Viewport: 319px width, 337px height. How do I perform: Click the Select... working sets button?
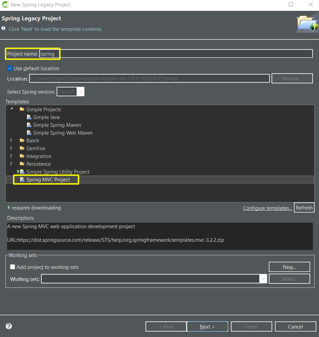click(289, 279)
